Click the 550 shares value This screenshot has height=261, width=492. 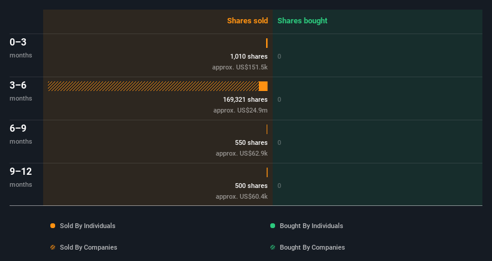[x=251, y=142]
